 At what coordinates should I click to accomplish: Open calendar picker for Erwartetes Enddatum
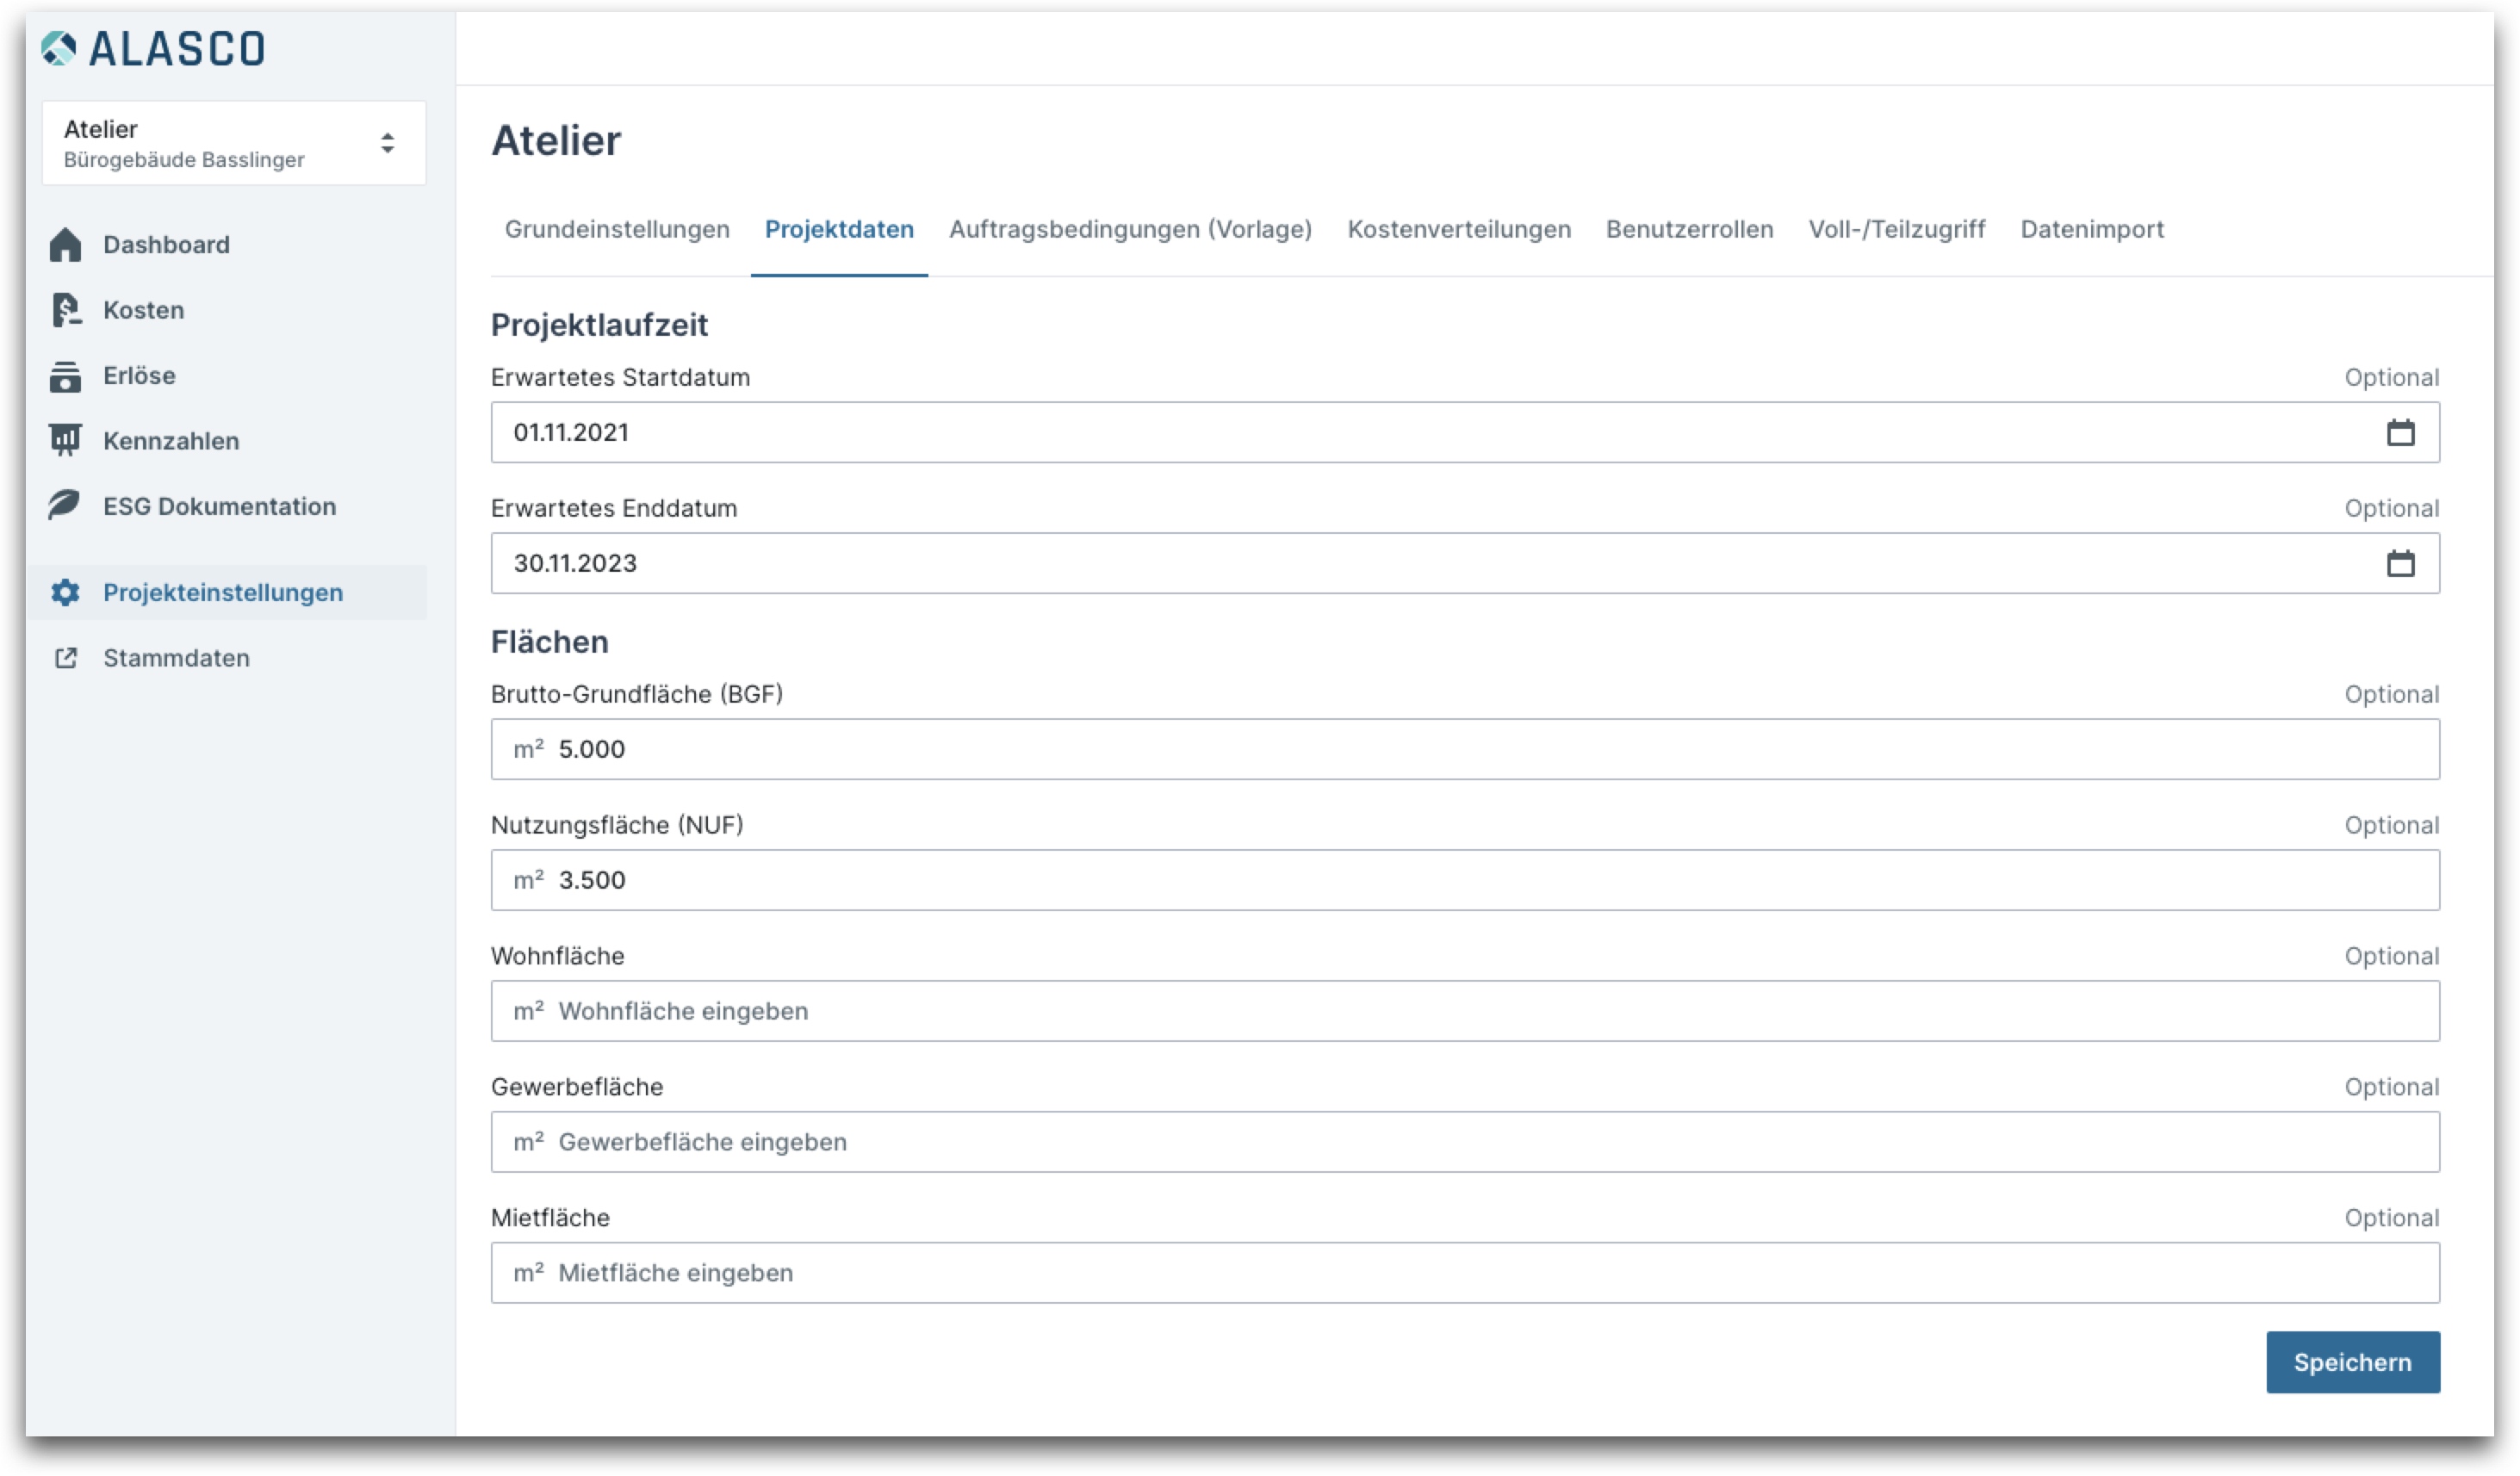tap(2400, 564)
